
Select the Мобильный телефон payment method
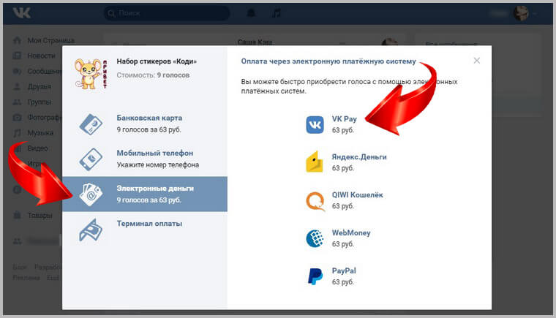[145, 159]
